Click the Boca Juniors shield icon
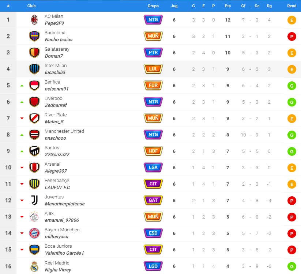The height and width of the screenshot is (274, 301). click(34, 250)
